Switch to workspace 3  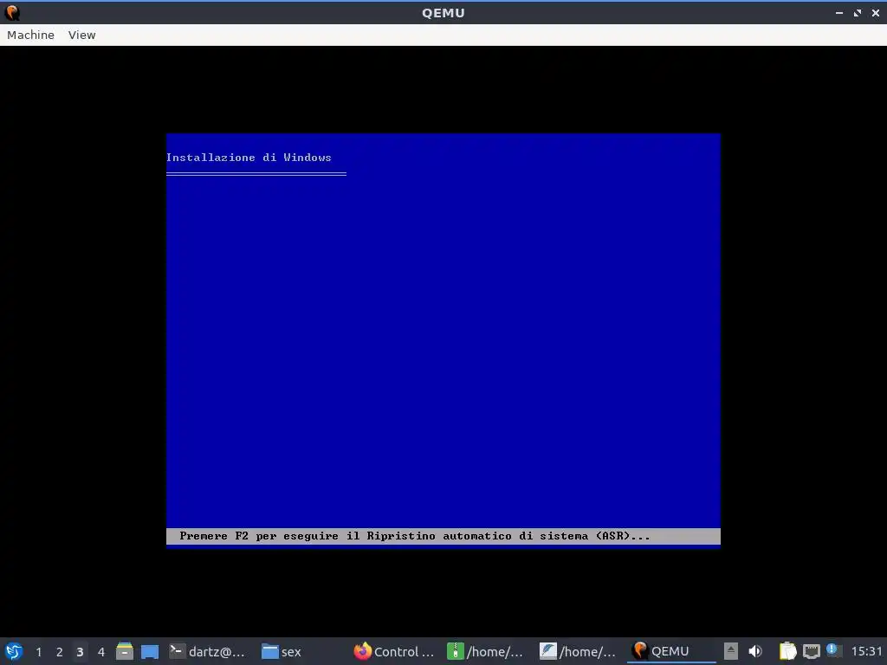pos(80,652)
